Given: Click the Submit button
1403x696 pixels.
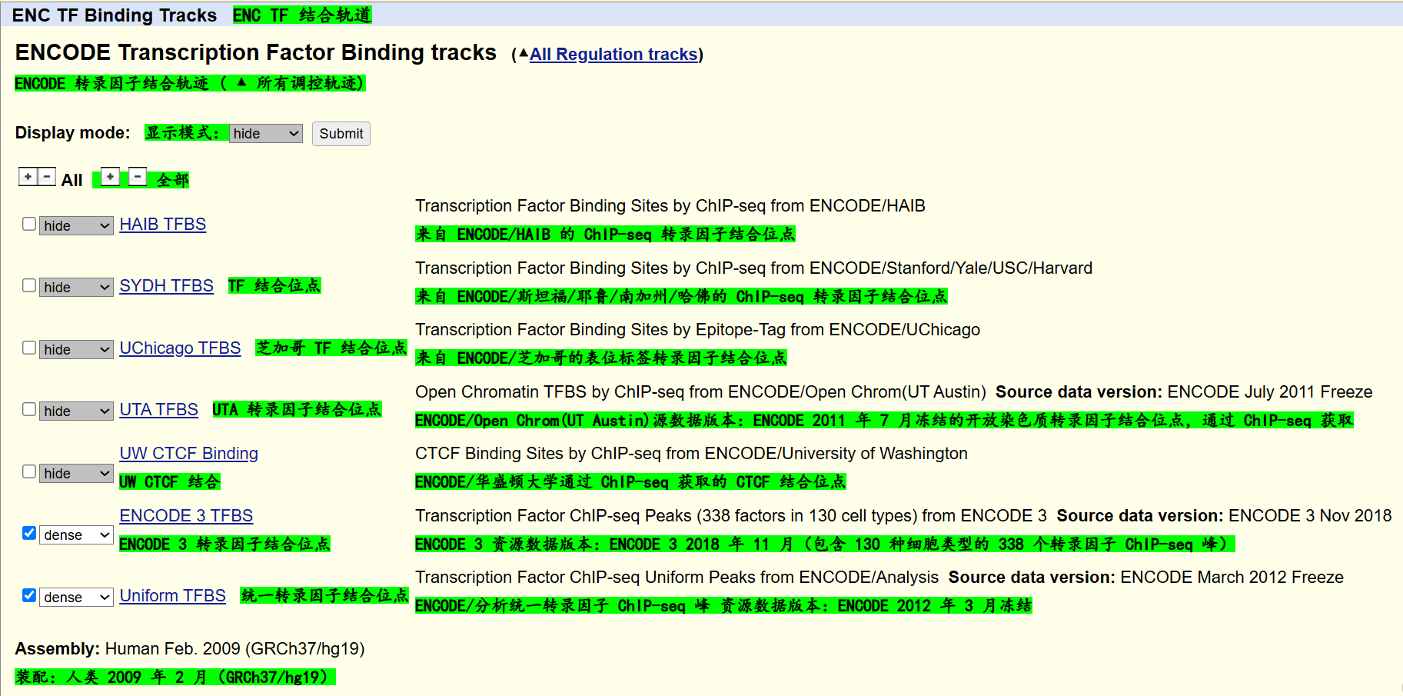Looking at the screenshot, I should click(341, 133).
